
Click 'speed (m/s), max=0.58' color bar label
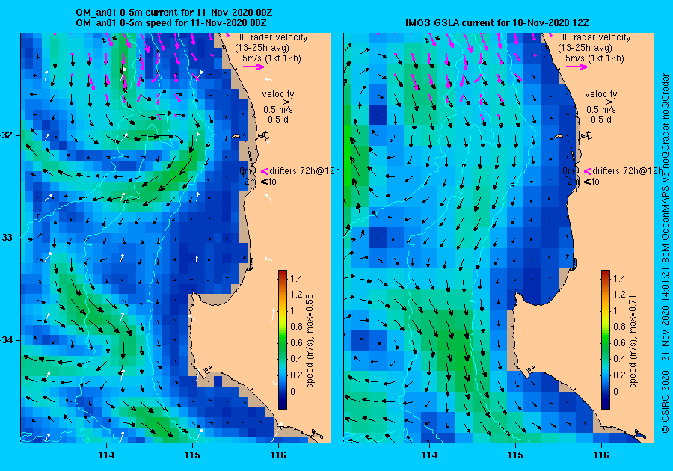(x=310, y=341)
